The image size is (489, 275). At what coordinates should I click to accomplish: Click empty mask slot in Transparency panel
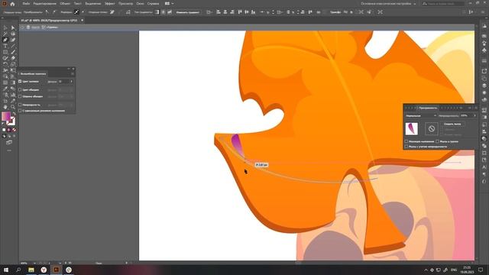point(431,128)
